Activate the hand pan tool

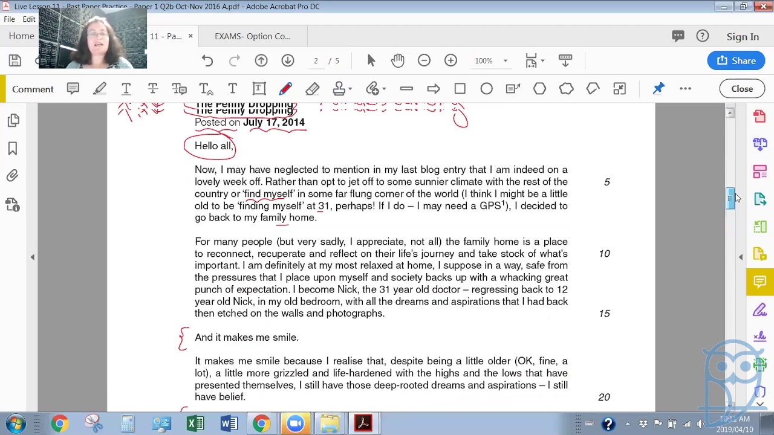397,60
